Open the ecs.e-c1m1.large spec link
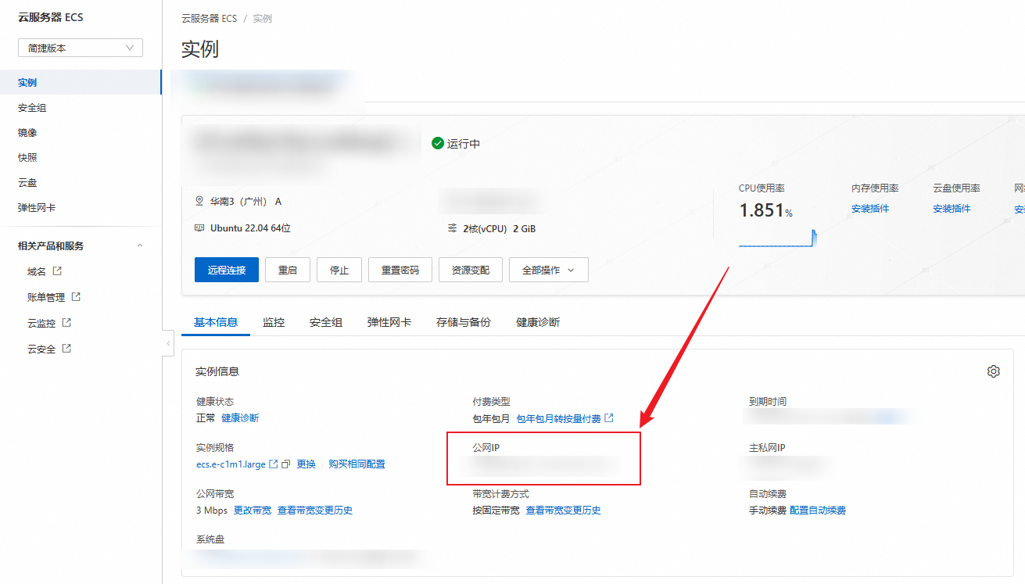 click(x=231, y=464)
